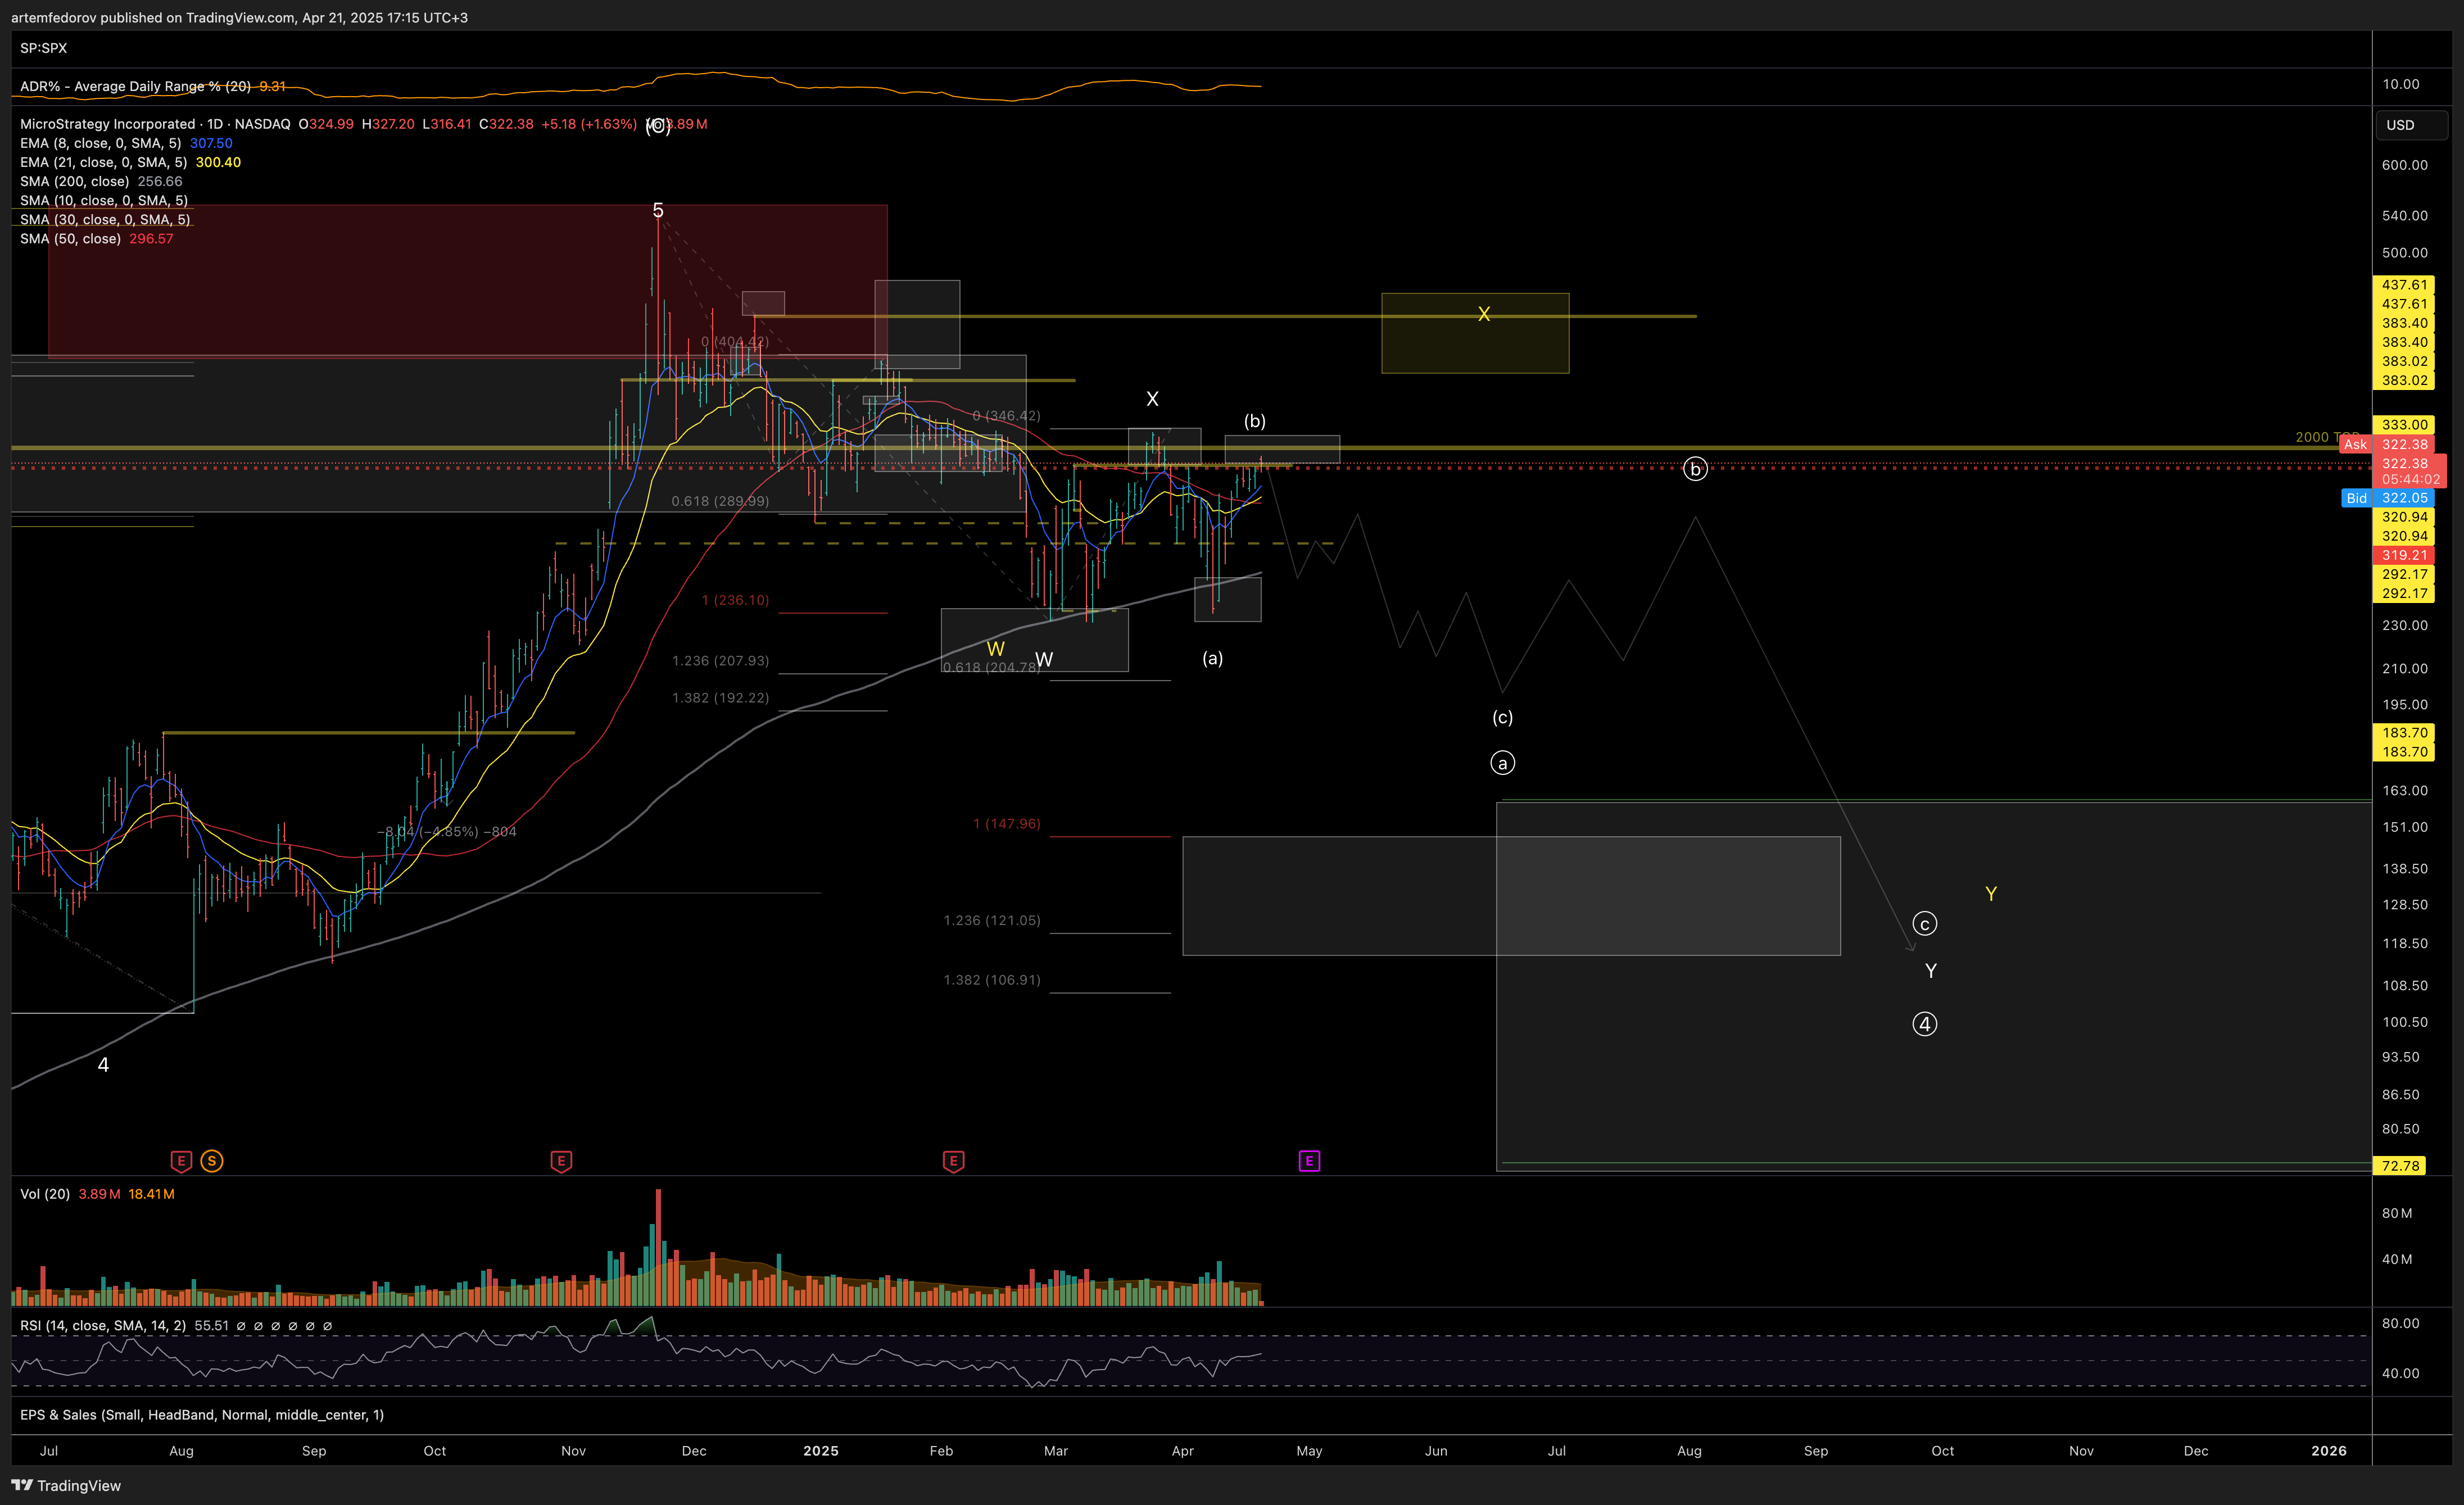2464x1505 pixels.
Task: Click the 72.78 yellow price label
Action: 2399,1166
